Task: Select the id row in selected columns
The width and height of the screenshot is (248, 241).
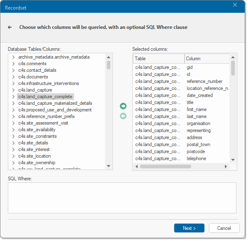Action: coord(181,74)
